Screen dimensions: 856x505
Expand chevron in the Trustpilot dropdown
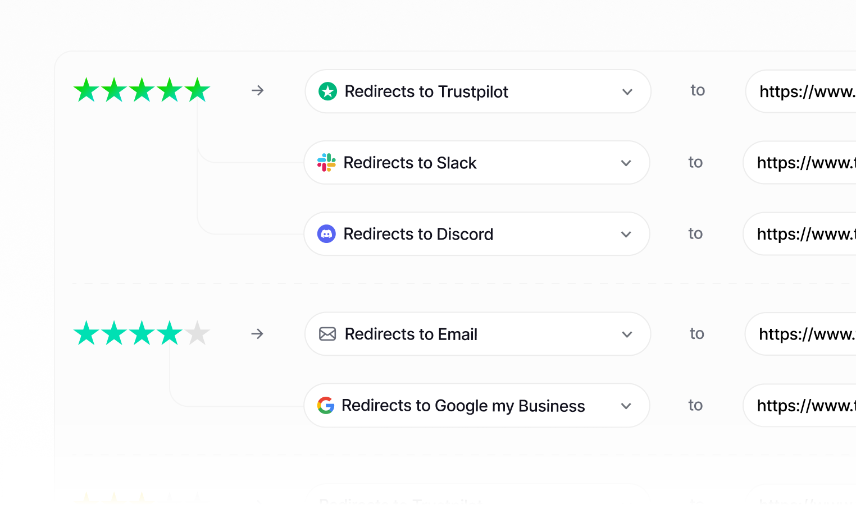coord(627,91)
